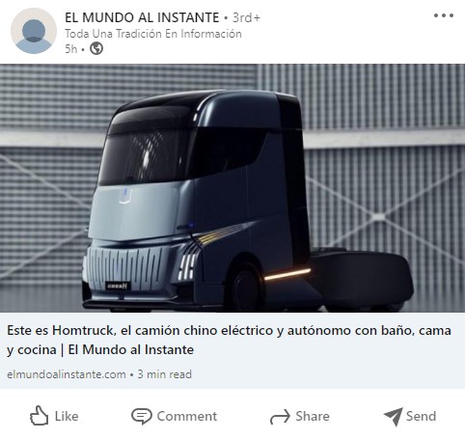Click the 5h post timestamp
Image resolution: width=465 pixels, height=440 pixels.
[71, 49]
